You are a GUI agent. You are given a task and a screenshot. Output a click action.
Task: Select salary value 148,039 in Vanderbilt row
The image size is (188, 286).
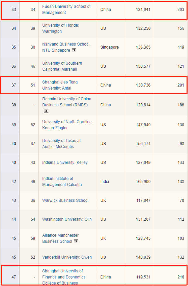(x=143, y=257)
